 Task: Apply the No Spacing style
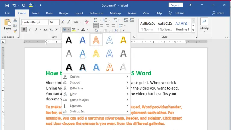[165, 26]
